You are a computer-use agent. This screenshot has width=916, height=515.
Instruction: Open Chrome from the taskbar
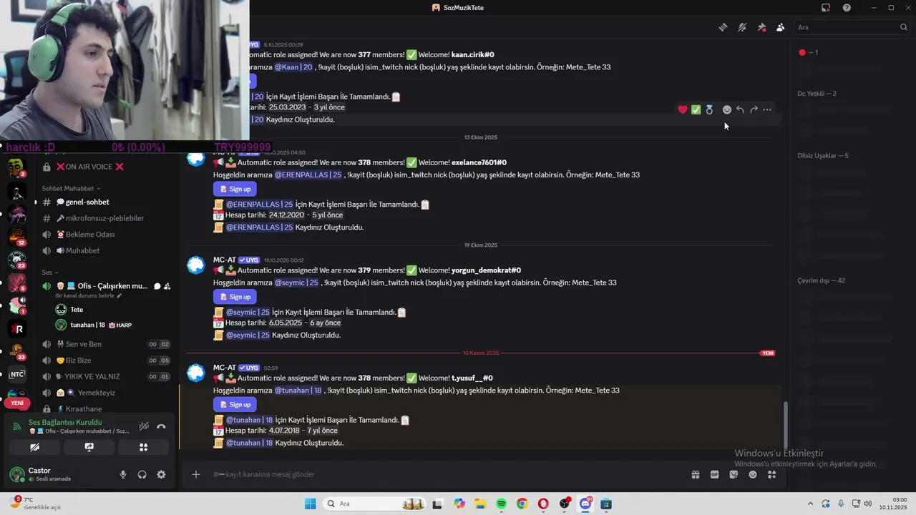522,504
